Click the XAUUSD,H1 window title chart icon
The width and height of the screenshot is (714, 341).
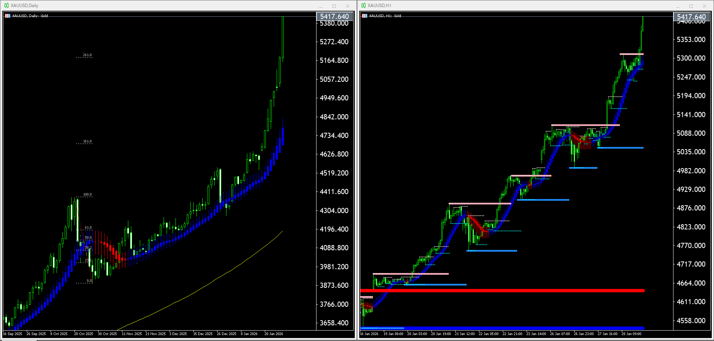[363, 6]
